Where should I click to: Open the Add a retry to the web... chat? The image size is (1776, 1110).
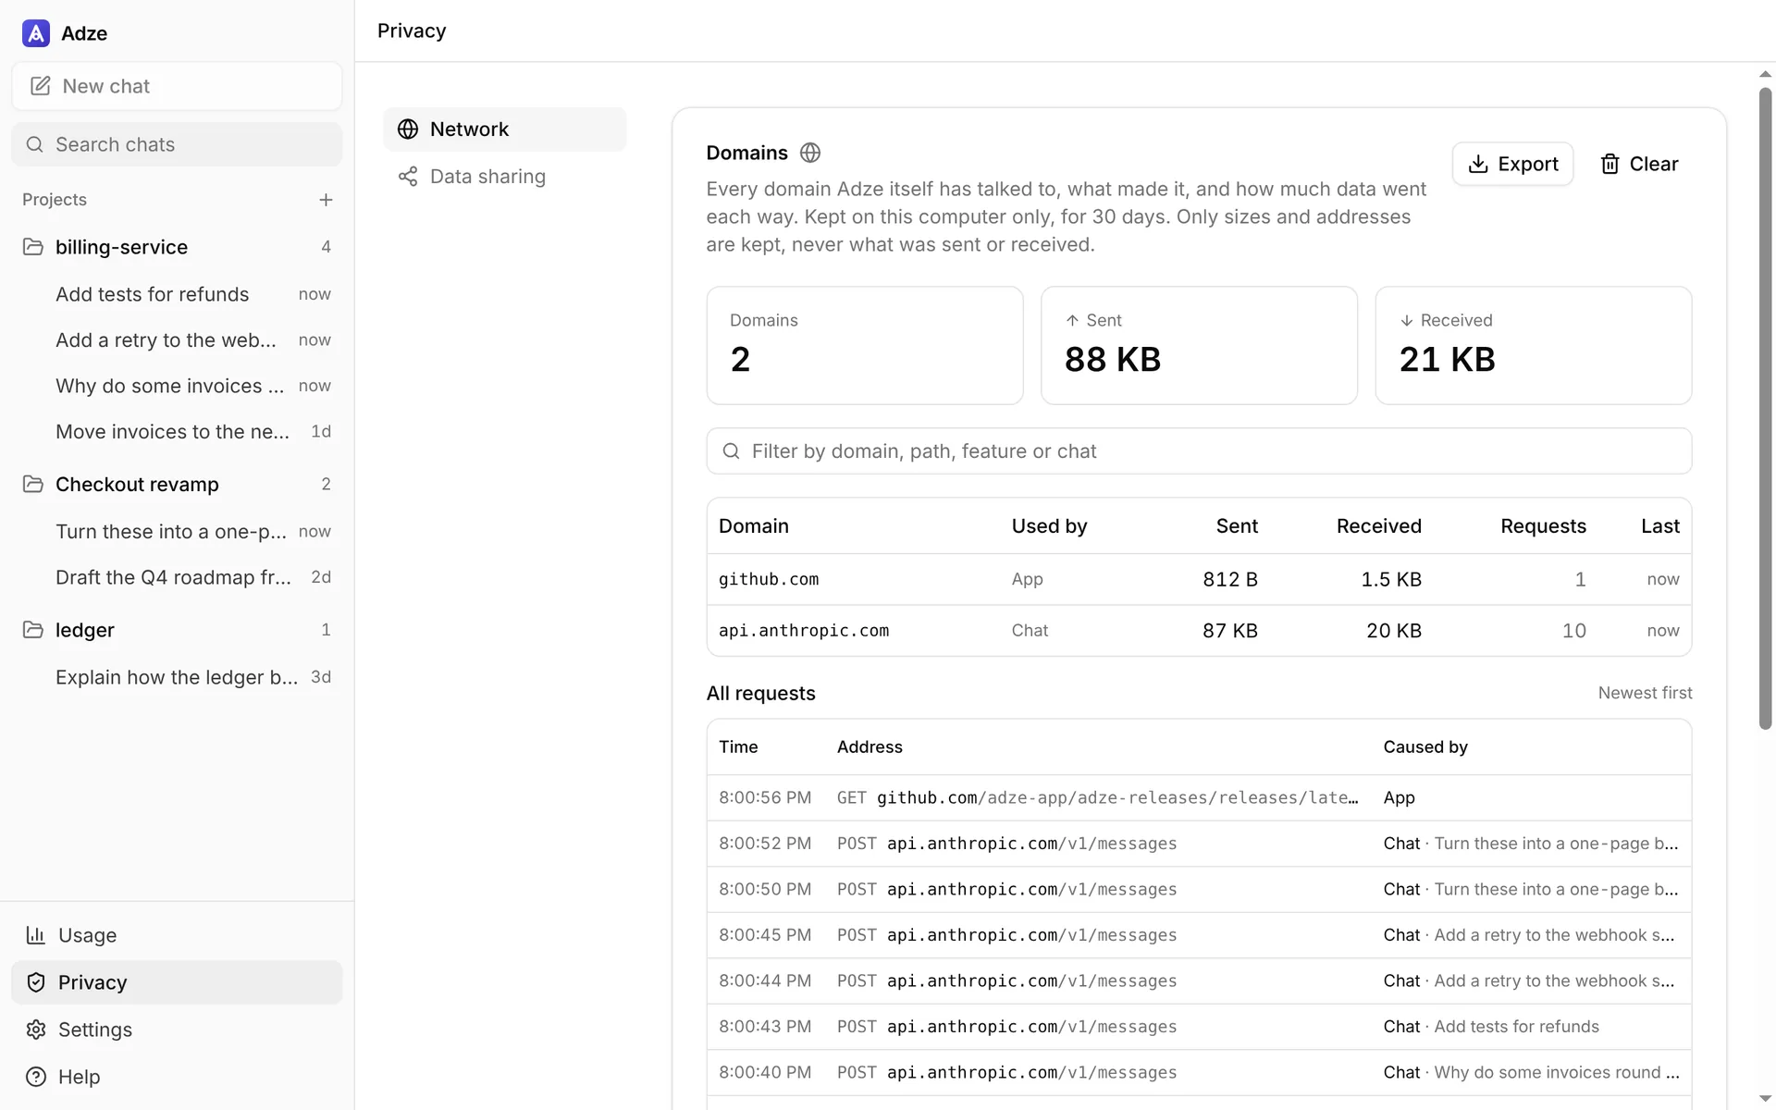point(177,340)
